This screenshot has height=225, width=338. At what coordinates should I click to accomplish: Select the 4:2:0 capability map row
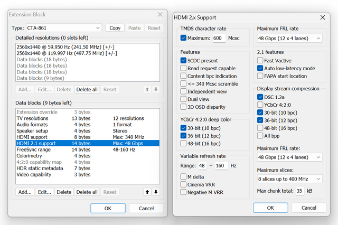coord(88,162)
